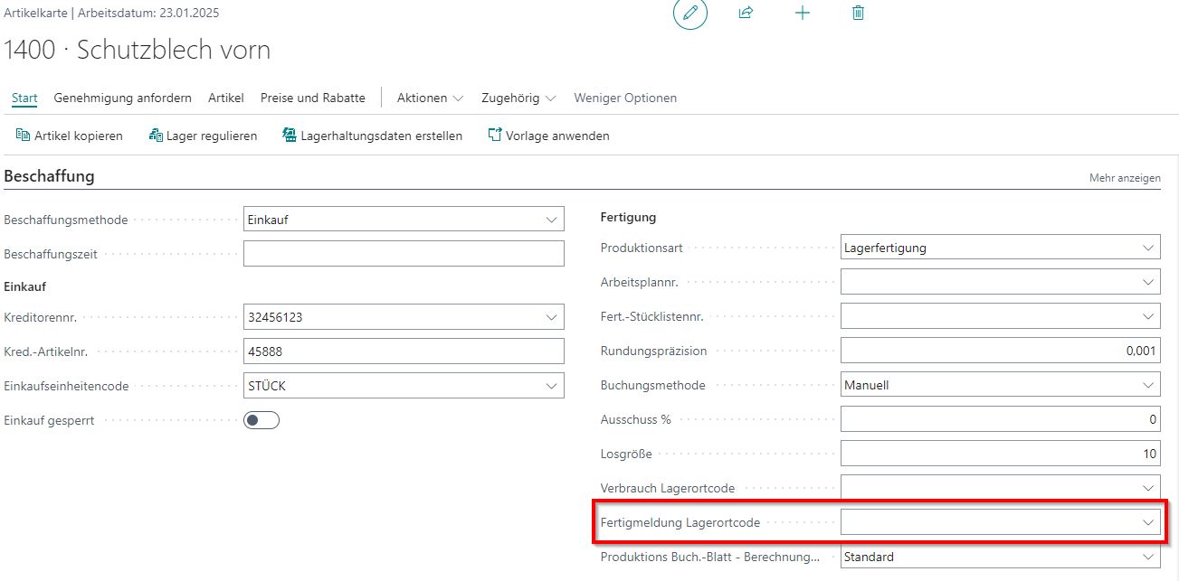Image resolution: width=1179 pixels, height=581 pixels.
Task: Open the Kreditorennr. dropdown
Action: 551,317
